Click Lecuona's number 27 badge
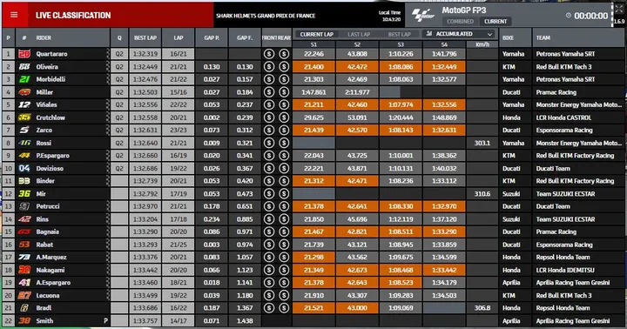The width and height of the screenshot is (627, 329). (24, 295)
